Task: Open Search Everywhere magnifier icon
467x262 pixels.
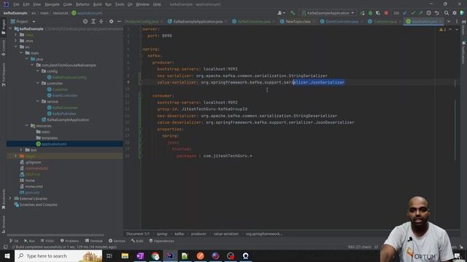Action: 447,13
